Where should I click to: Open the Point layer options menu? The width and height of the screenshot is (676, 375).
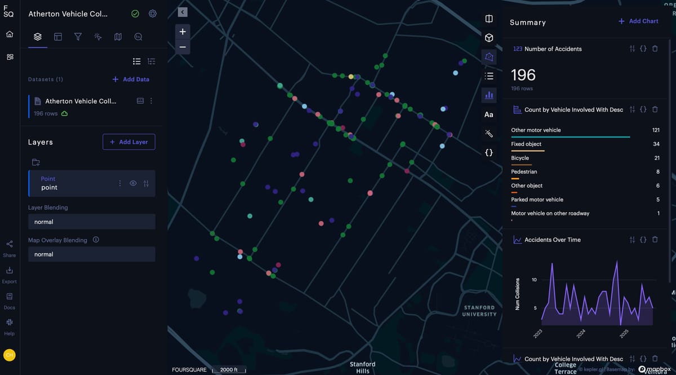119,183
